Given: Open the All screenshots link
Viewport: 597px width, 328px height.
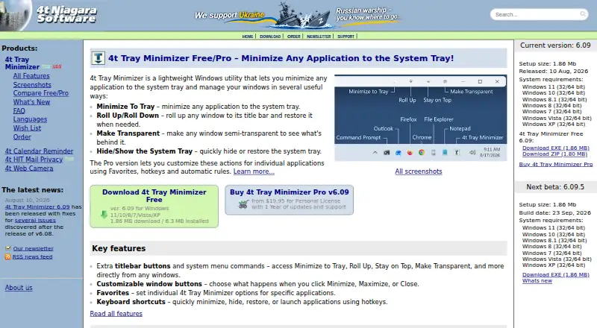Looking at the screenshot, I should (419, 171).
